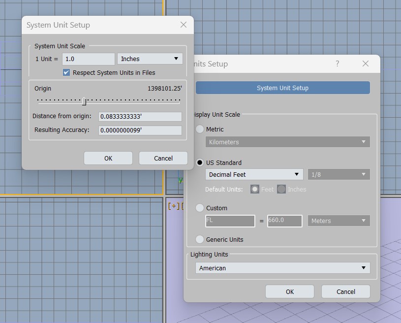Image resolution: width=401 pixels, height=323 pixels.
Task: Click the System Unit Setup button
Action: click(x=283, y=88)
